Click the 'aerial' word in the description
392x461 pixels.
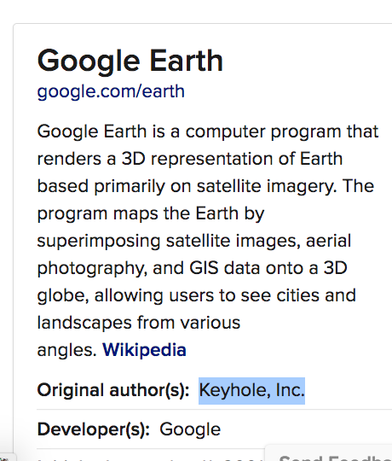(328, 241)
